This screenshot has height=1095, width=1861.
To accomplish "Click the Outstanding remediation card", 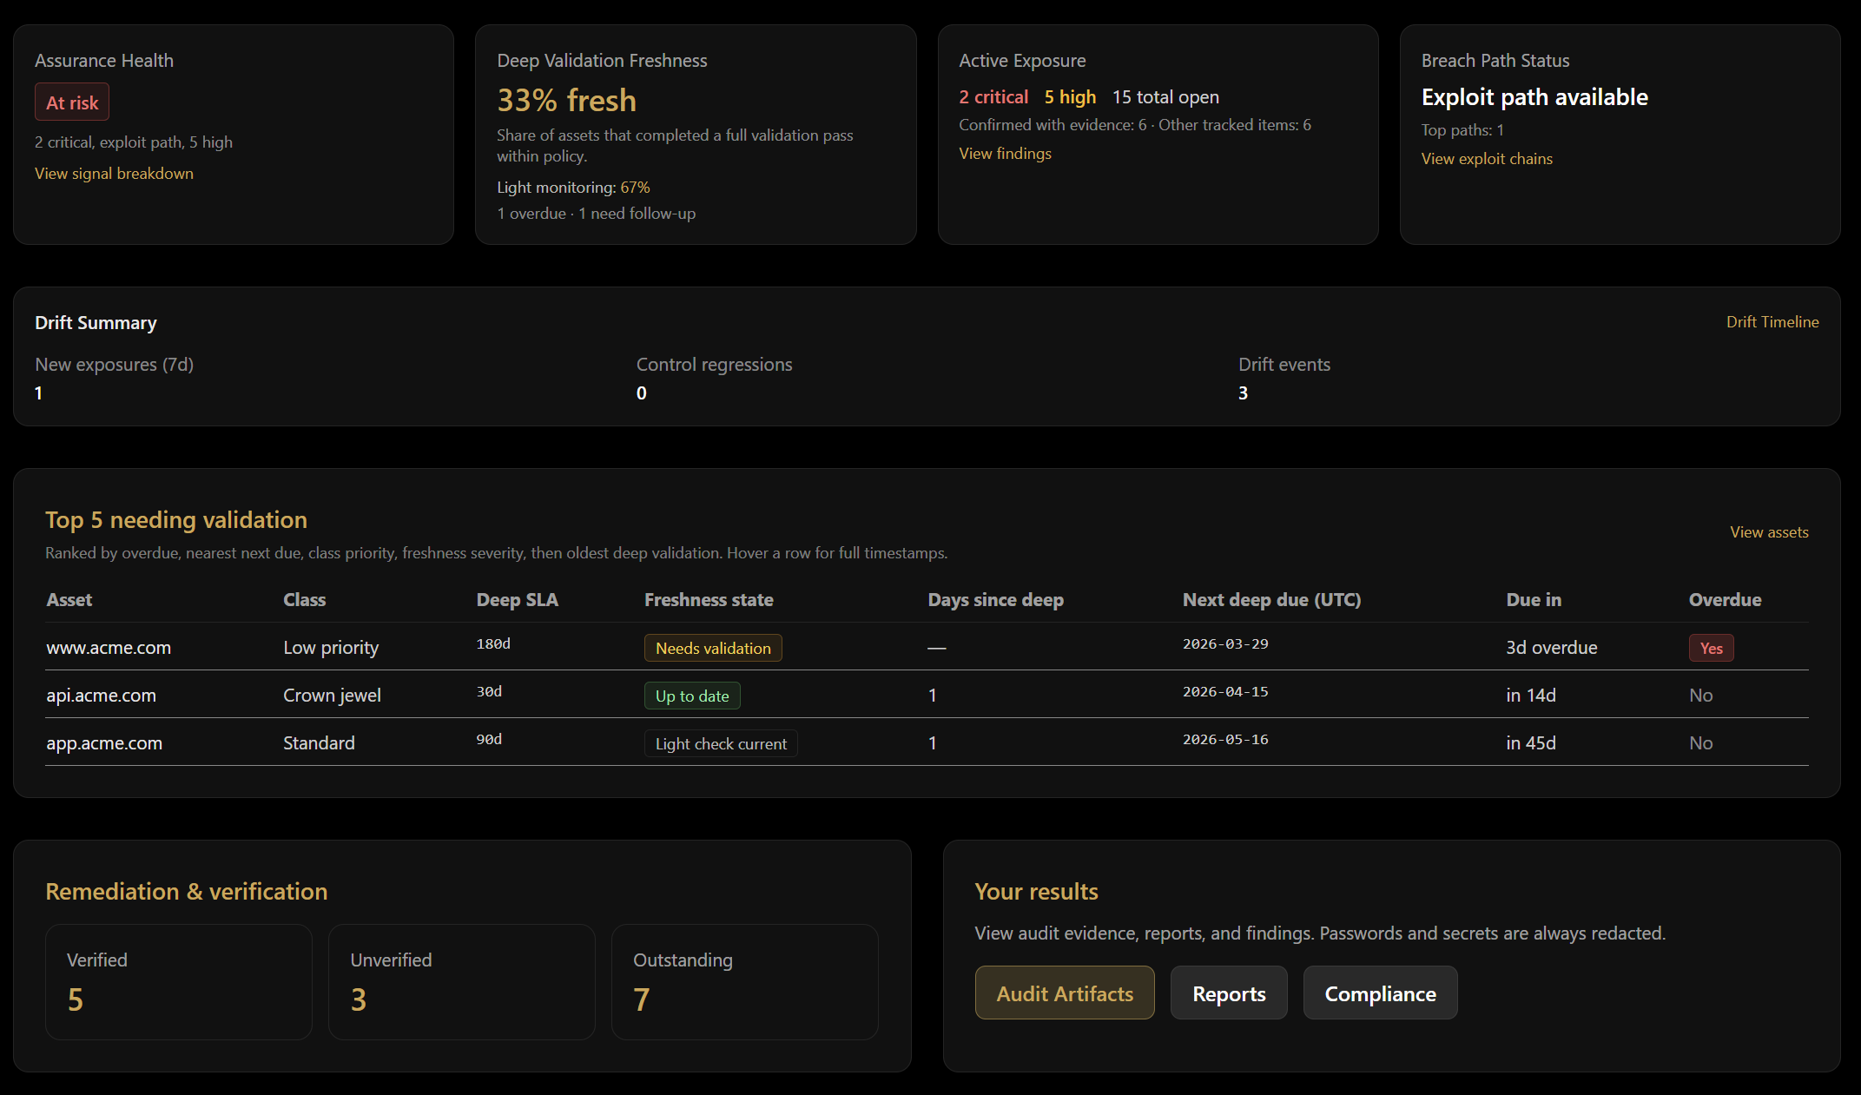I will 745,982.
